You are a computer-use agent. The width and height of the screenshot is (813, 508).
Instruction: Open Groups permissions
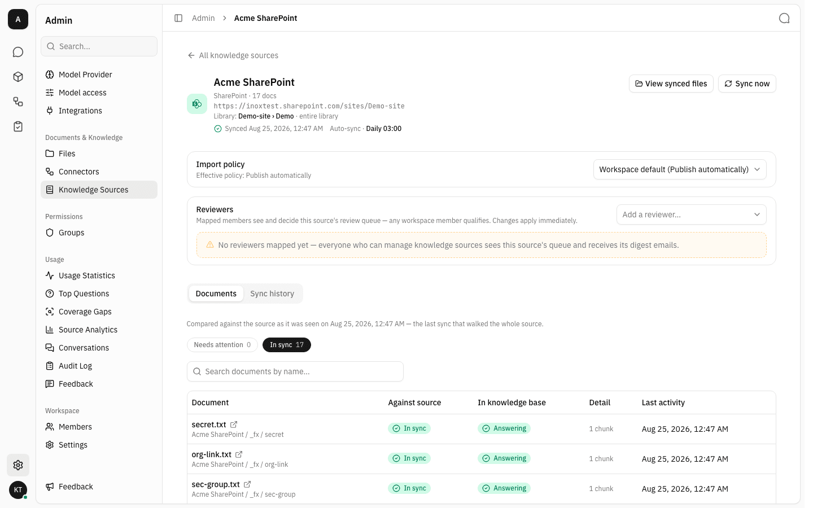[99, 233]
